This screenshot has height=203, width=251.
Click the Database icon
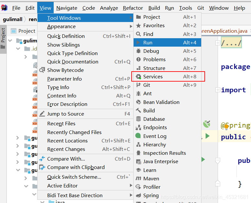[138, 119]
